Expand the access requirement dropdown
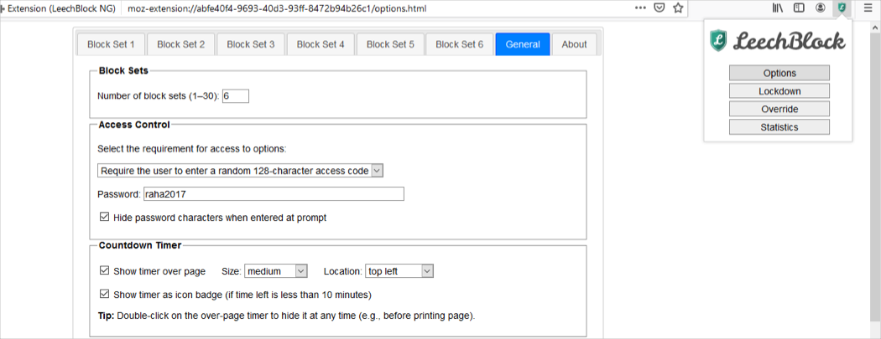881x339 pixels. click(x=240, y=171)
